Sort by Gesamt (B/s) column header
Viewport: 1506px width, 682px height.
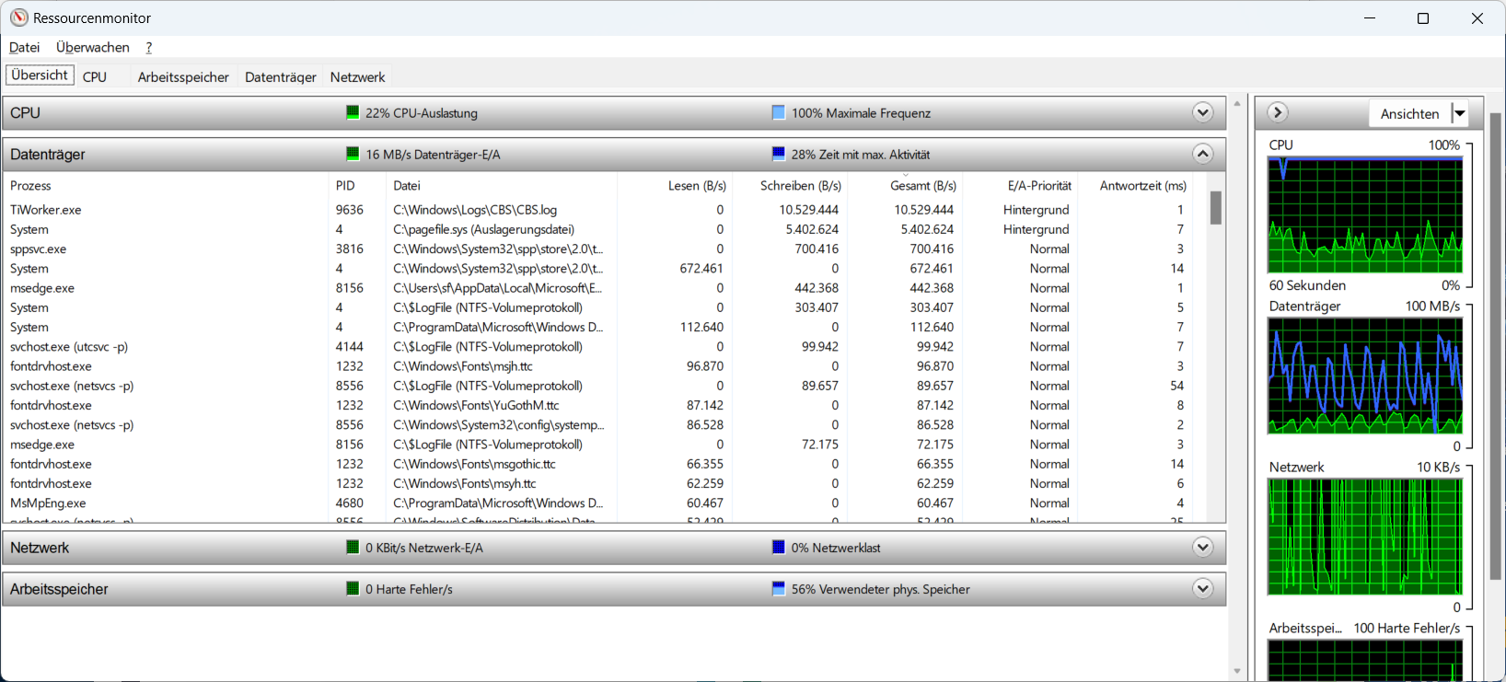906,185
